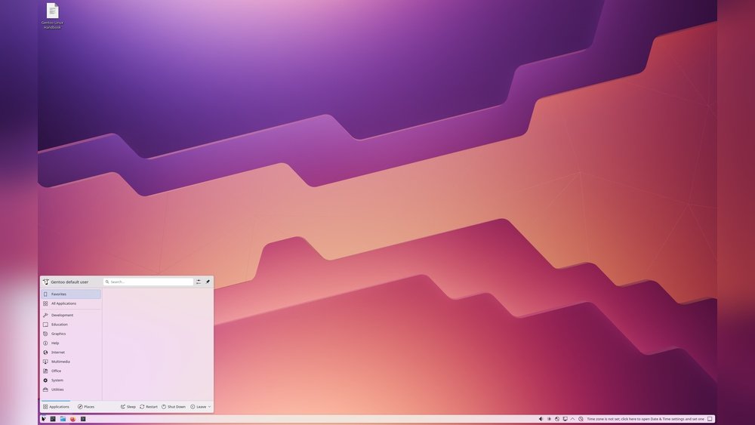Click the time zone not set notice
Screen dimensions: 755x425
click(646, 419)
